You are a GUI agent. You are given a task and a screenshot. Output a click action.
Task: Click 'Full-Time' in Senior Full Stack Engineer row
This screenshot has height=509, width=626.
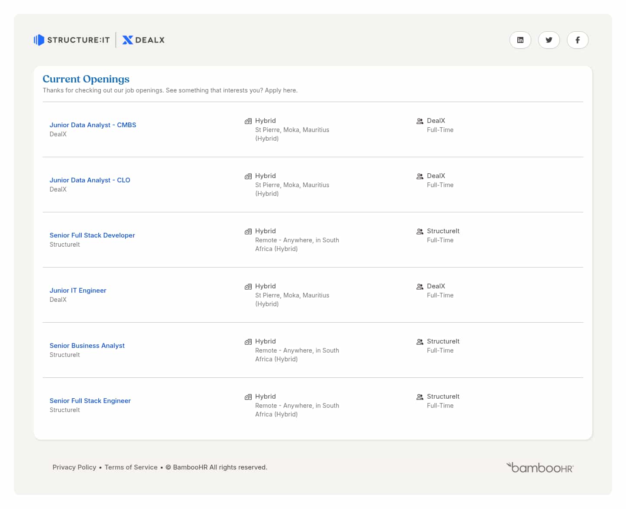(440, 406)
